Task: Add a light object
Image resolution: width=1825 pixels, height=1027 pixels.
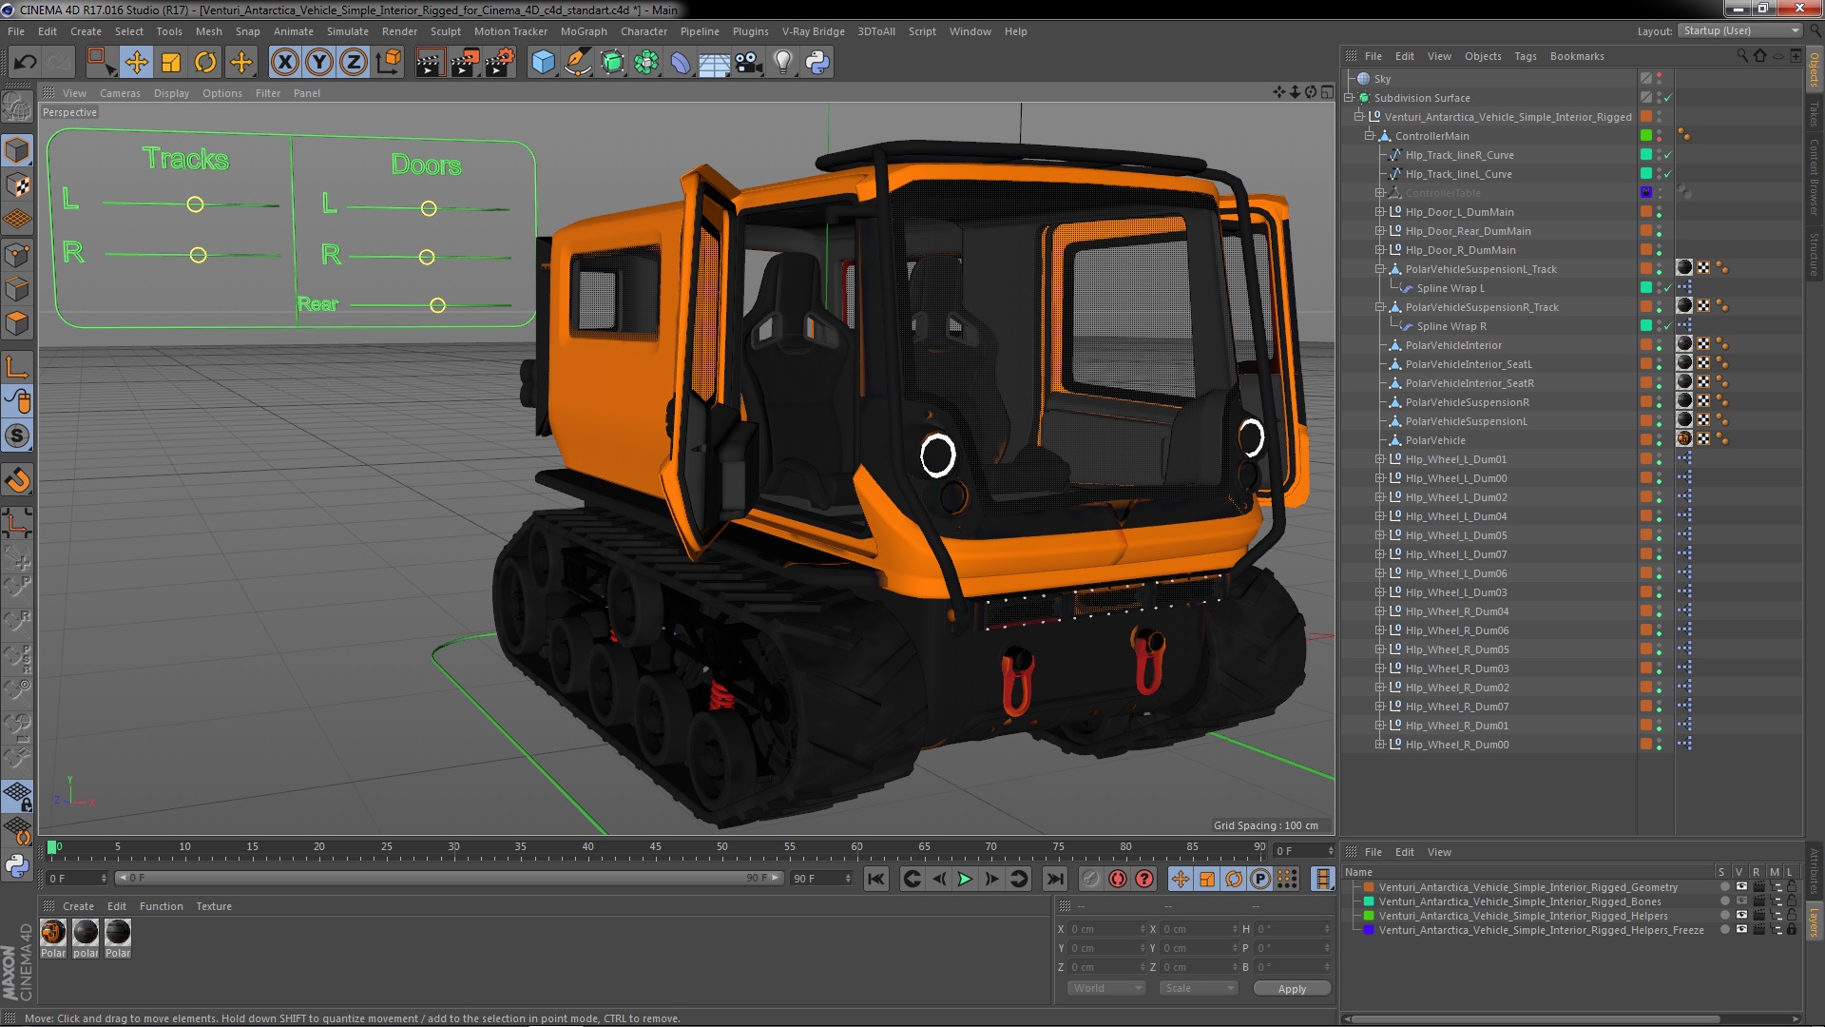Action: point(782,63)
